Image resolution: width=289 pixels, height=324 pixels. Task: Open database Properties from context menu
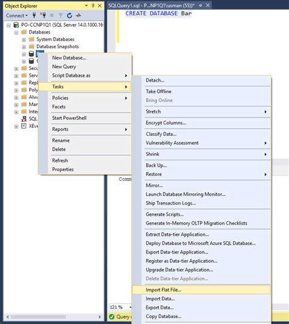pos(85,169)
